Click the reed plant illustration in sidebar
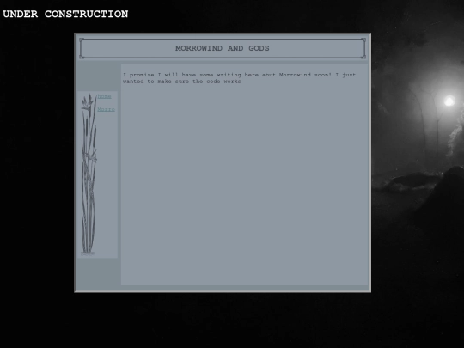Viewport: 464px width, 348px height. coord(89,174)
